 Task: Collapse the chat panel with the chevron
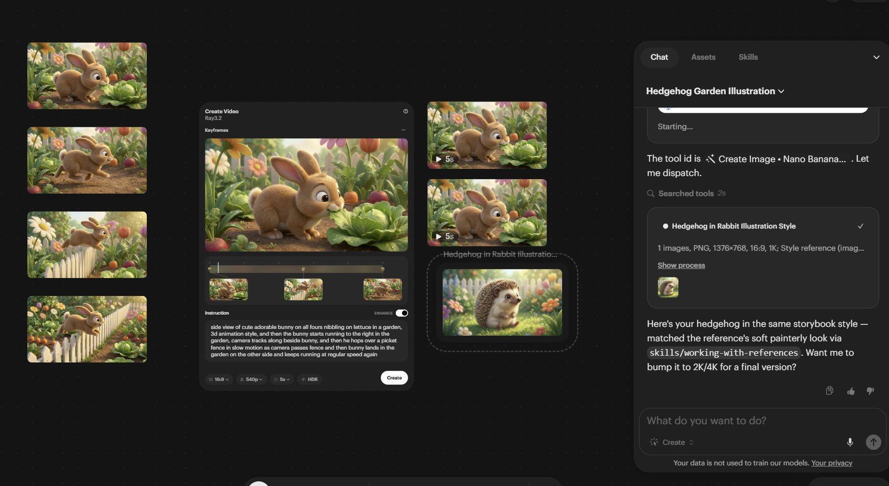pyautogui.click(x=876, y=57)
